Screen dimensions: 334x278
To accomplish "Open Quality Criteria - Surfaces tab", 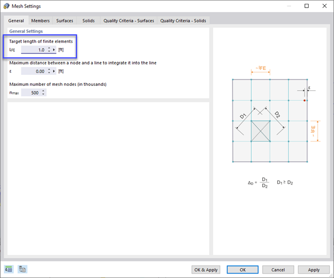I will pos(129,21).
